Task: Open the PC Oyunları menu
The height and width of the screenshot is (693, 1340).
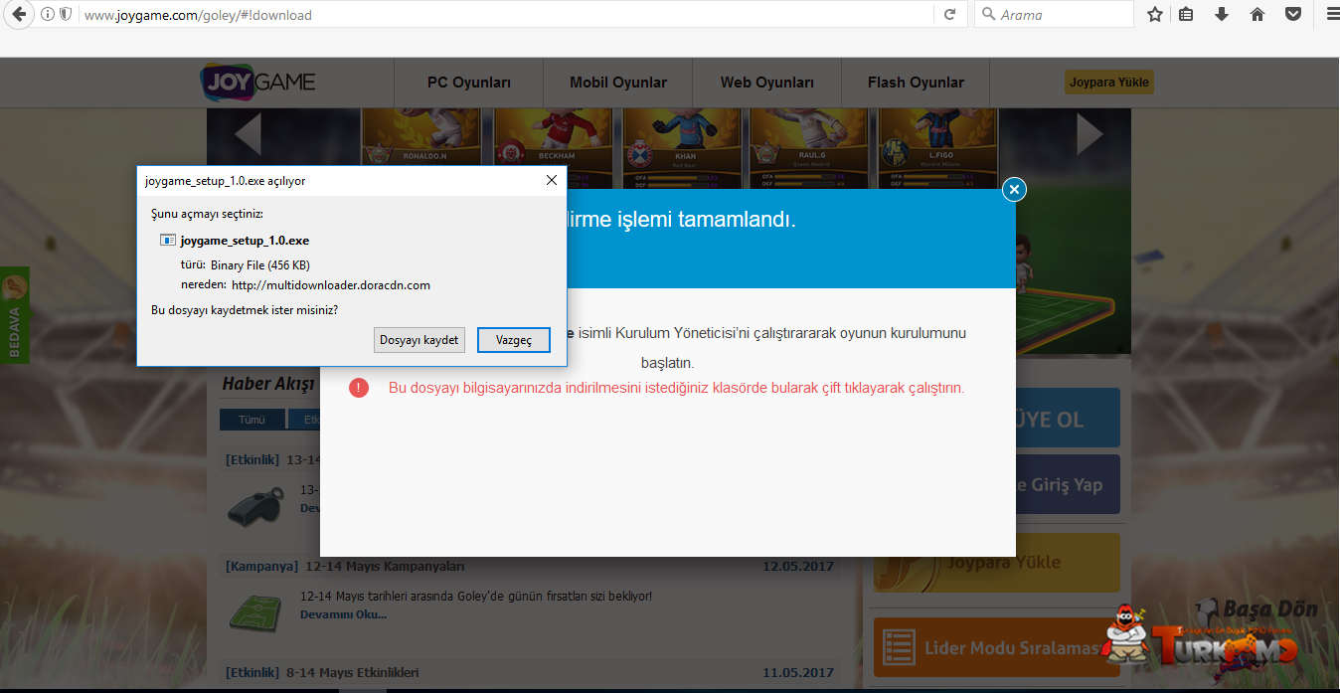Action: tap(469, 83)
